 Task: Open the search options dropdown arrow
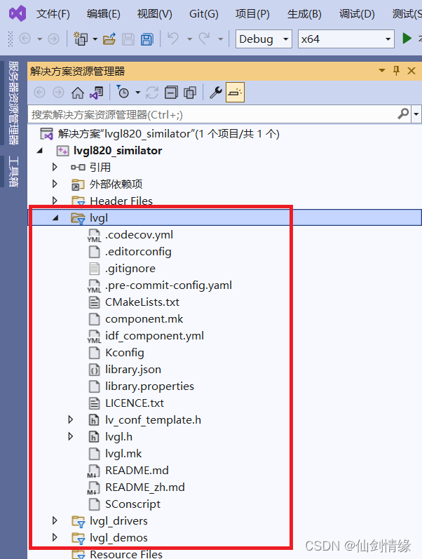tap(416, 114)
